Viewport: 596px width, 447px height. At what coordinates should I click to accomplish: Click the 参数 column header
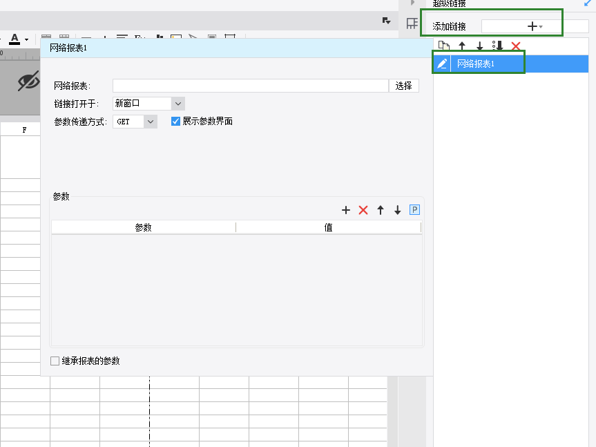(143, 227)
